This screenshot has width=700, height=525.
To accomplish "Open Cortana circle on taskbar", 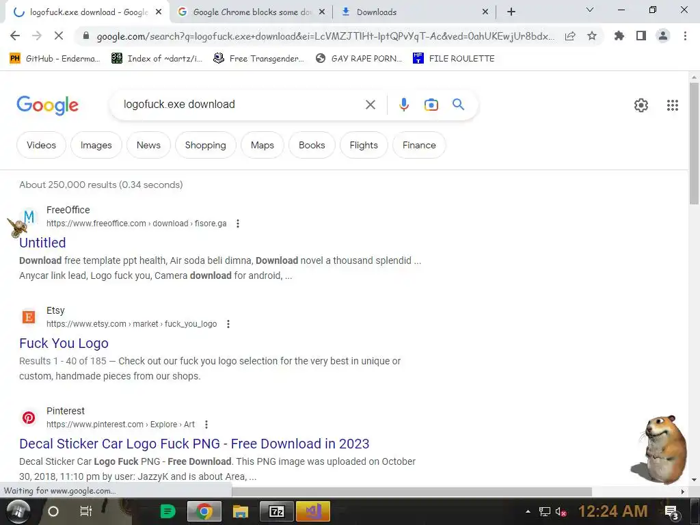I will point(53,511).
